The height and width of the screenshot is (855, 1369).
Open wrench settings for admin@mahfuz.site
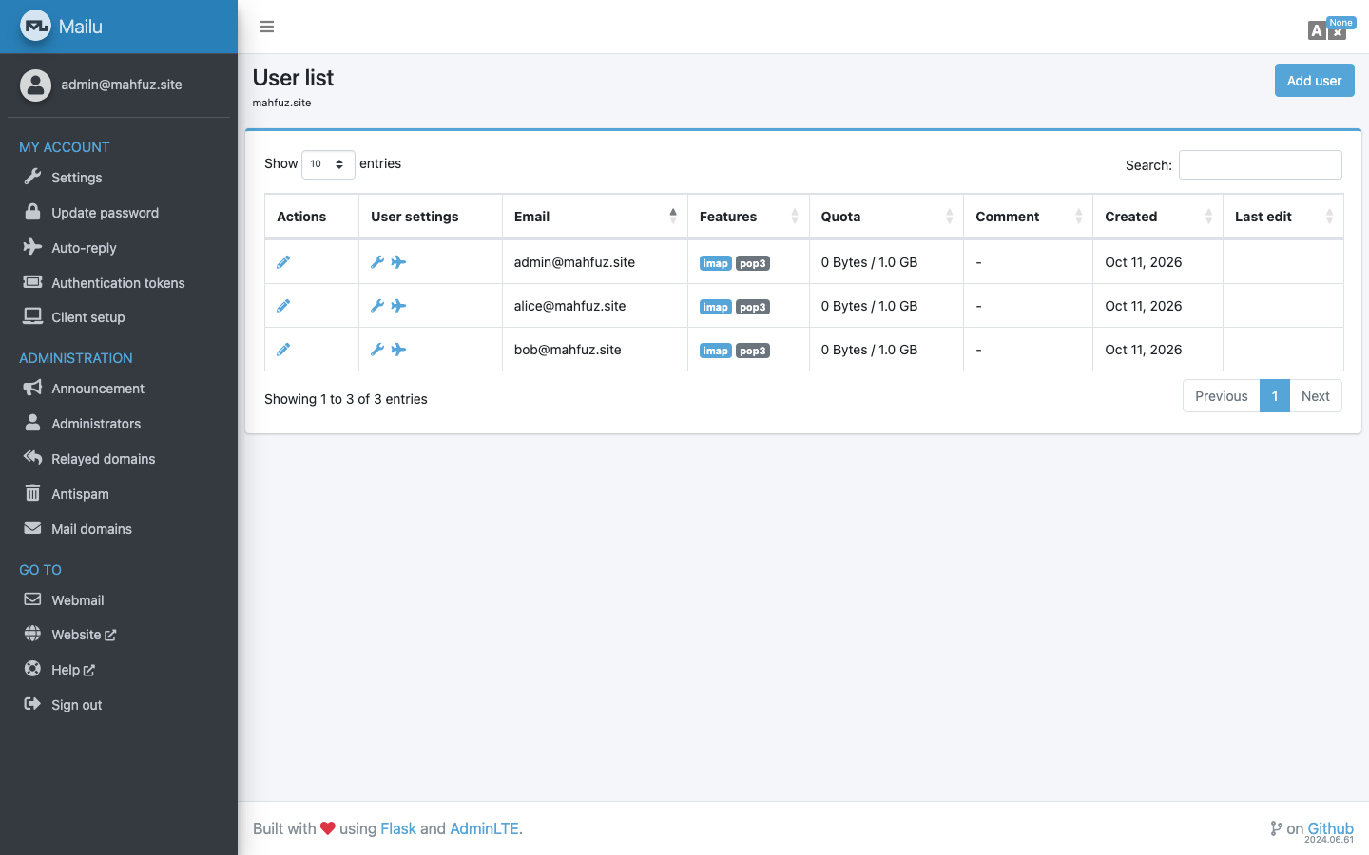click(377, 262)
